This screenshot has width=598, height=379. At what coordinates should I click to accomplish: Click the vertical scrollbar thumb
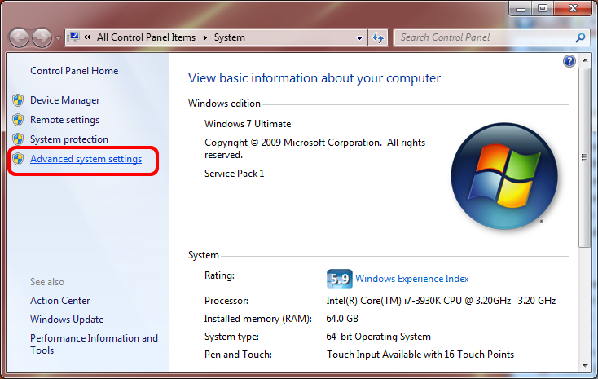(584, 157)
